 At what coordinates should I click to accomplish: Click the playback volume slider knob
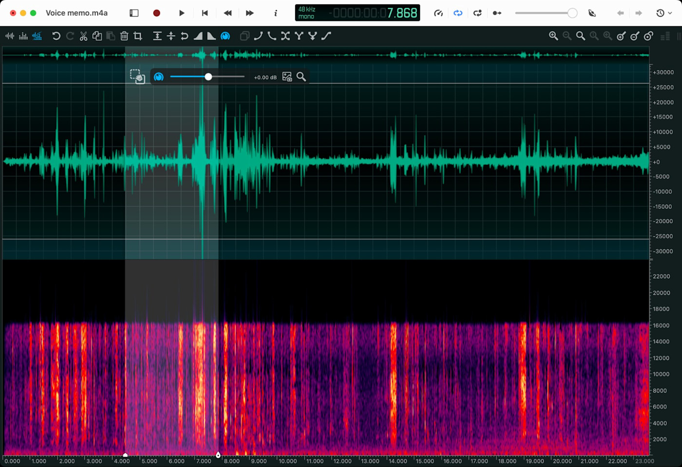coord(572,13)
